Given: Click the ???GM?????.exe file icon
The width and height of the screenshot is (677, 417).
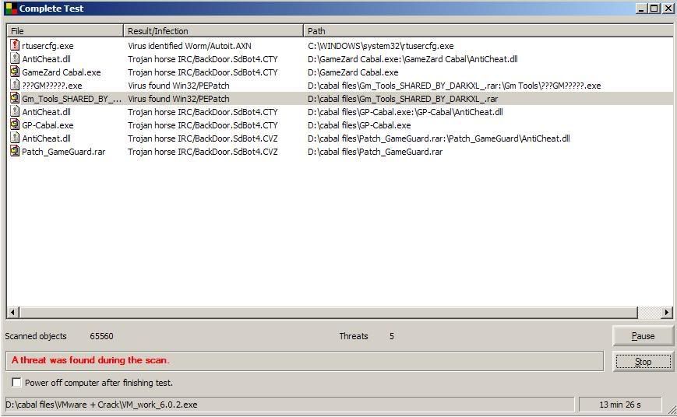Looking at the screenshot, I should (x=15, y=86).
